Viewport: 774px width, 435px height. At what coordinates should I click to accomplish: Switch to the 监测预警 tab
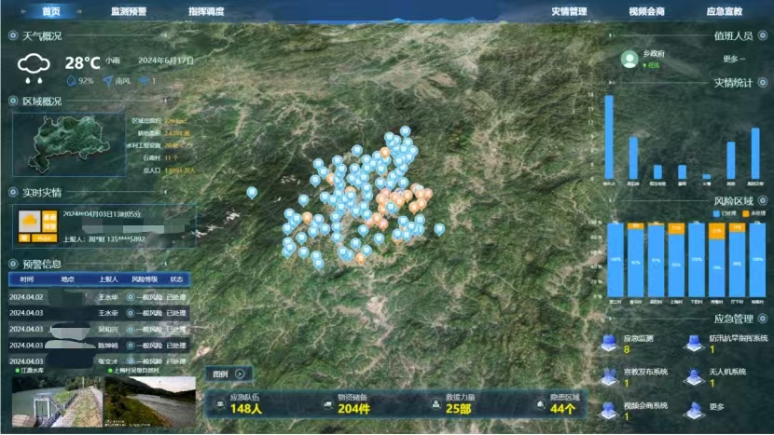[129, 11]
